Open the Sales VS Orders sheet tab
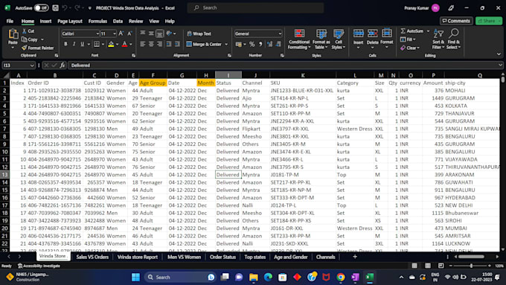Viewport: 506px width, 285px height. click(x=92, y=257)
